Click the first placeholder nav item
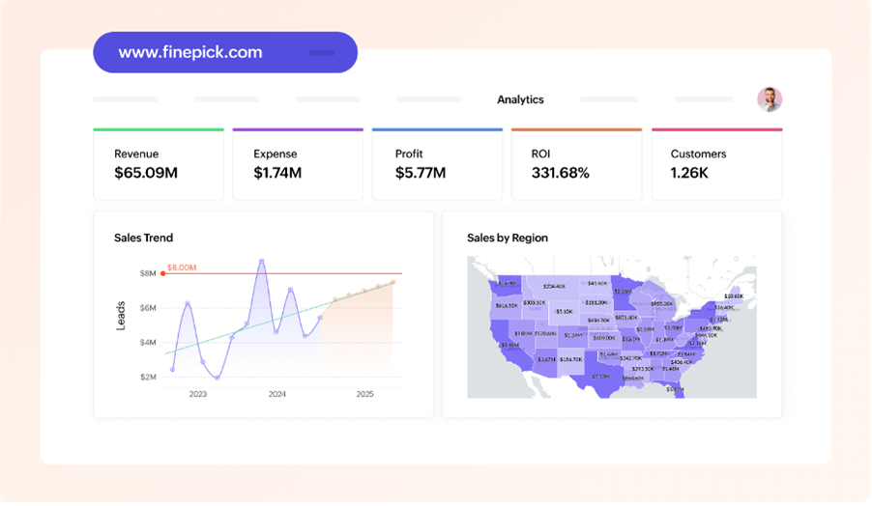Viewport: 872px width, 506px height. 126,99
